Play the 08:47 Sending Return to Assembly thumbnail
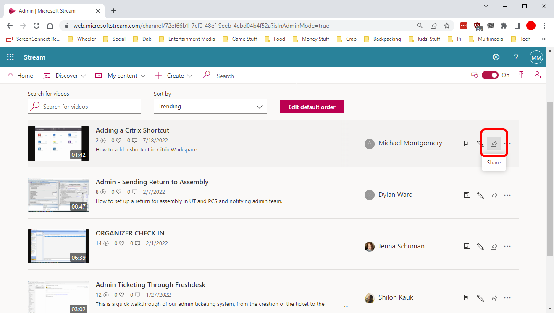554x313 pixels. coord(58,195)
